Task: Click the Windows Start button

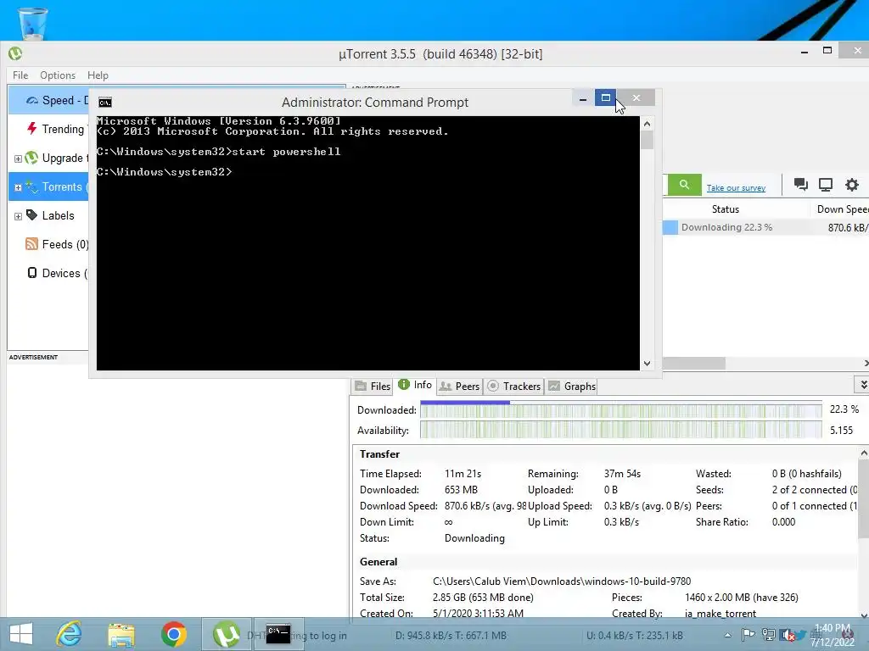Action: (x=21, y=634)
